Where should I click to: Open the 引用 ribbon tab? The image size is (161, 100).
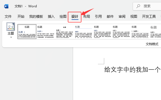[x=98, y=16]
